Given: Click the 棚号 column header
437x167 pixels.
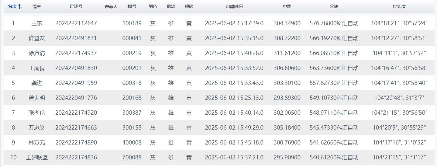Looking at the screenshot, I should coord(132,6).
